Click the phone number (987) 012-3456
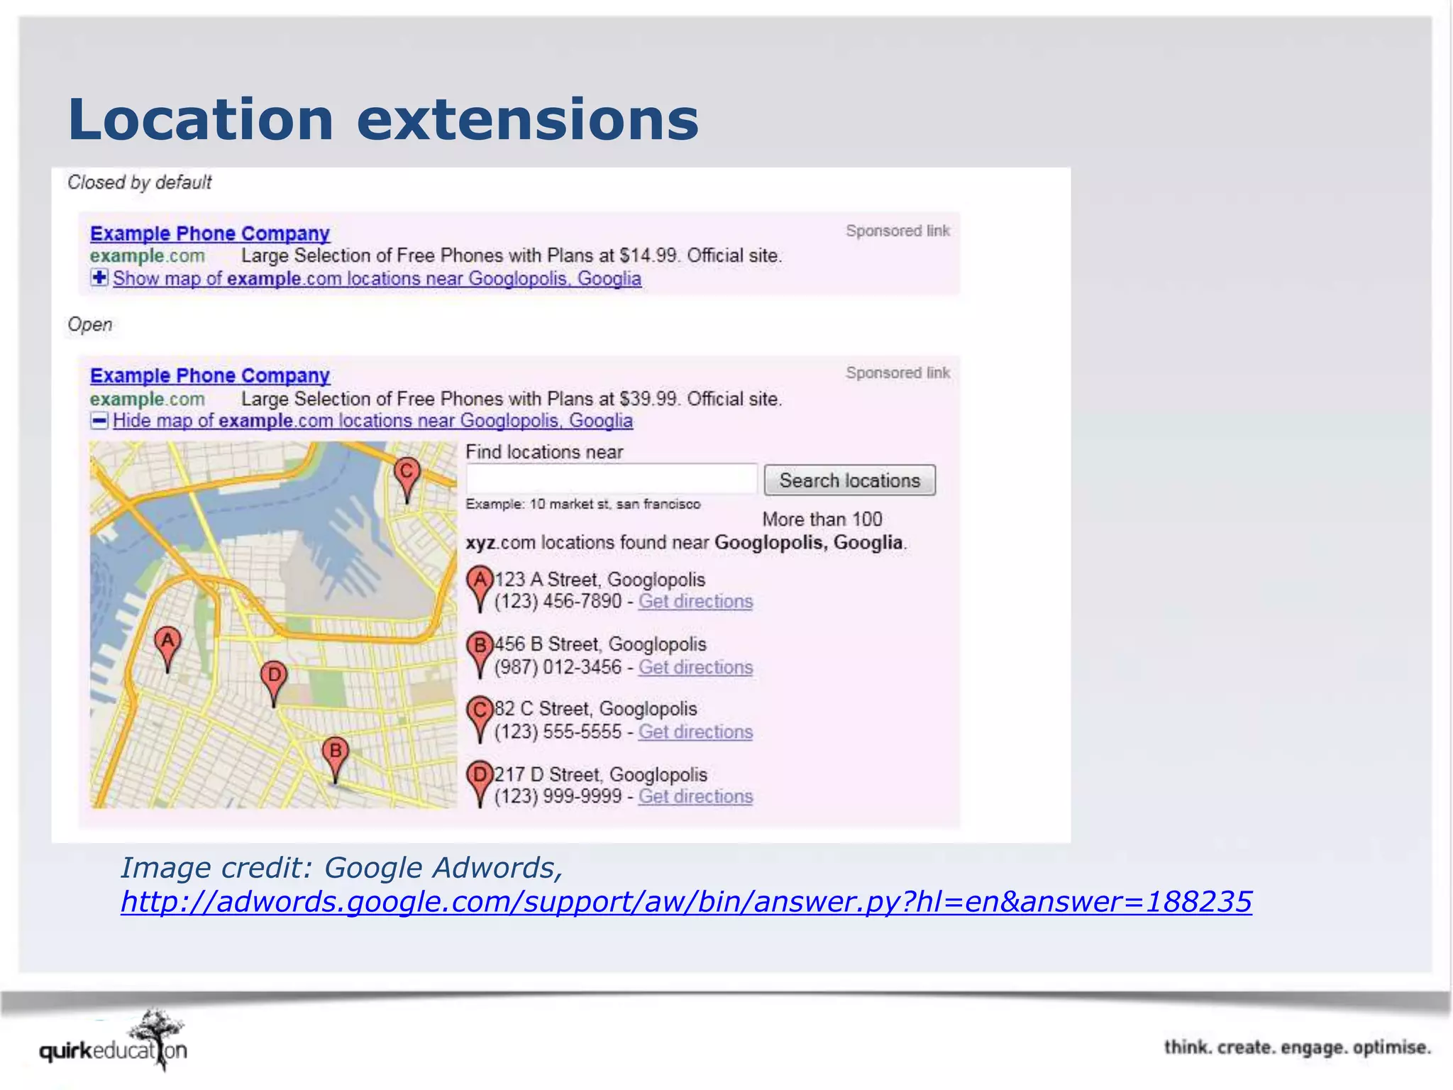The image size is (1453, 1090). (558, 668)
